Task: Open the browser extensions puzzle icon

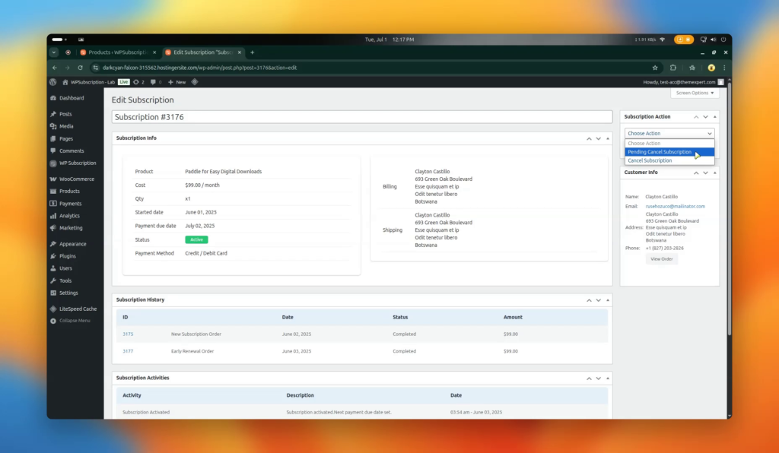Action: pyautogui.click(x=673, y=68)
